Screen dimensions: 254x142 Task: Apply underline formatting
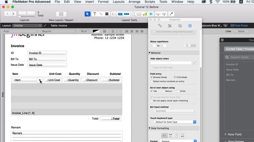click(121, 31)
